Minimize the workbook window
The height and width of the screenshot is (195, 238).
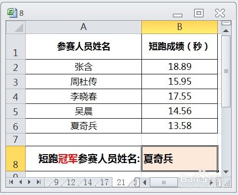tap(177, 15)
